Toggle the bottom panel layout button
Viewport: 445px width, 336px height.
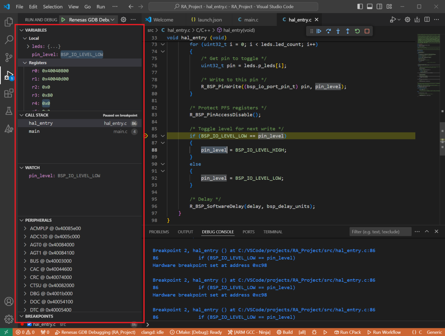pos(370,7)
